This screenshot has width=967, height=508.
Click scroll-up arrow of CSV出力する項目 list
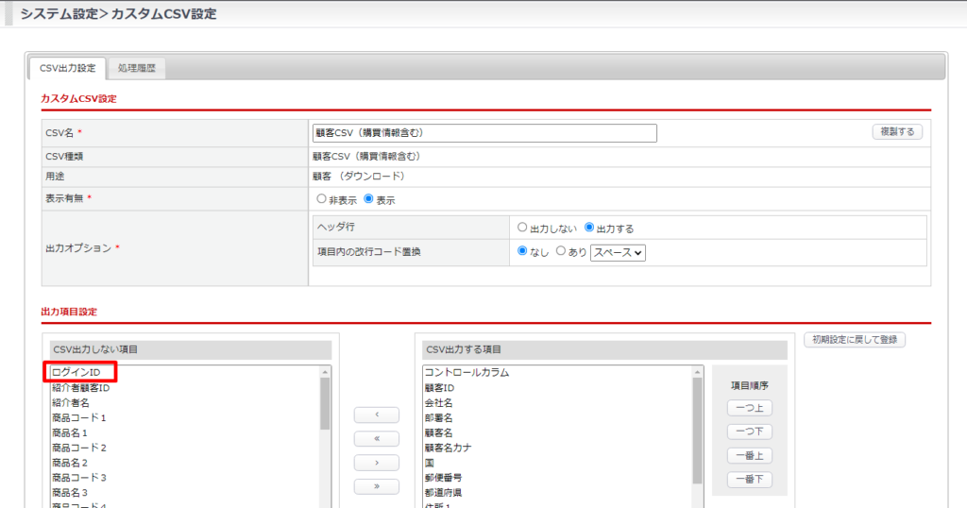point(698,372)
